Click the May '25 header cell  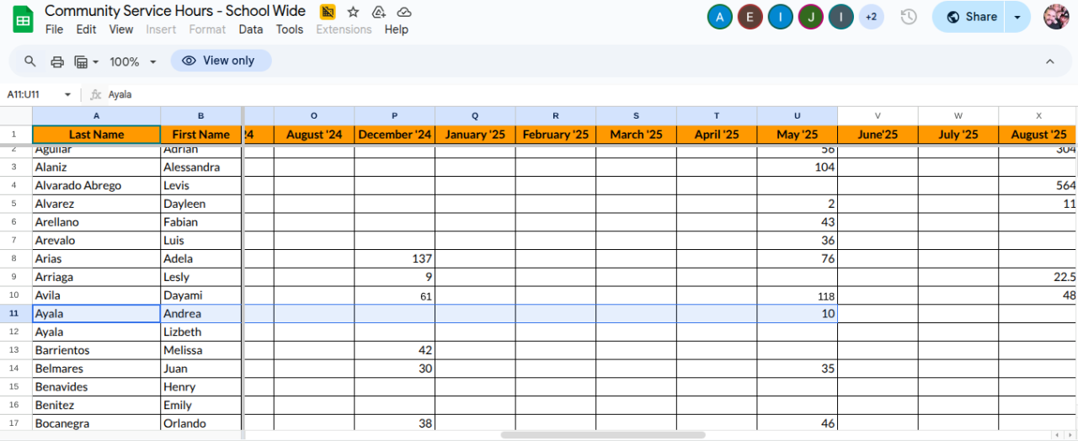coord(797,135)
